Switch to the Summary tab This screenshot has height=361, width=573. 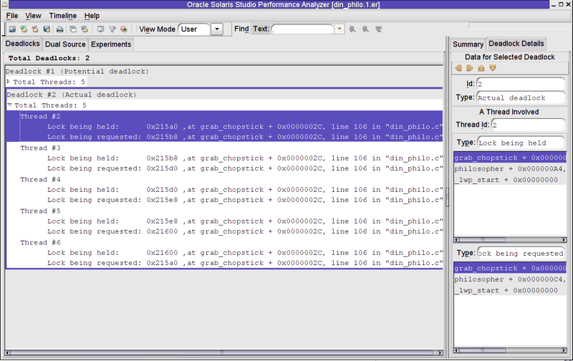point(468,44)
